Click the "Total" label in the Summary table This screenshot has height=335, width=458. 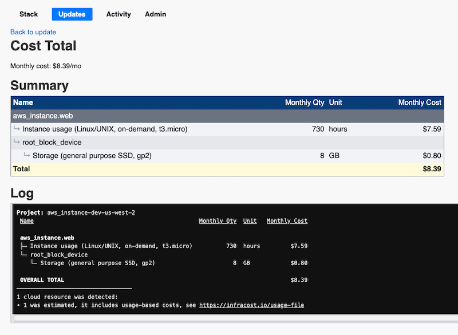[x=22, y=169]
